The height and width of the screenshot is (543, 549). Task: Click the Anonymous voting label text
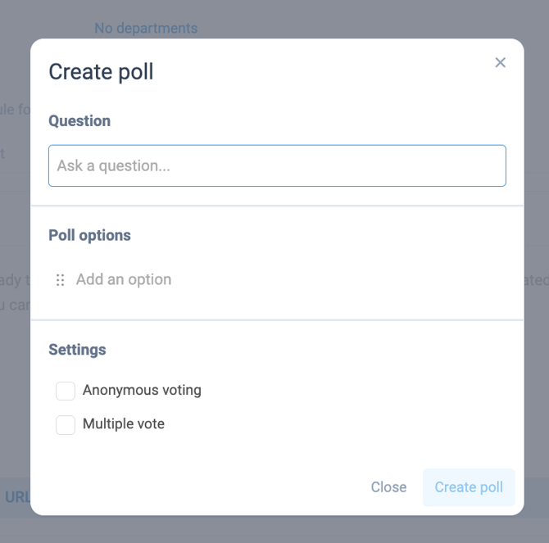click(142, 390)
